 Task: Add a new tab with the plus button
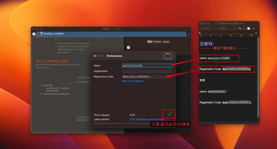[x=189, y=34]
